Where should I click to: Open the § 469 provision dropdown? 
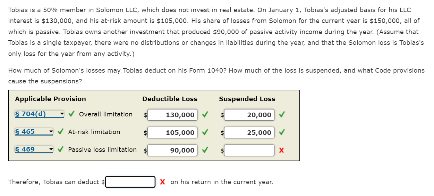(34, 149)
